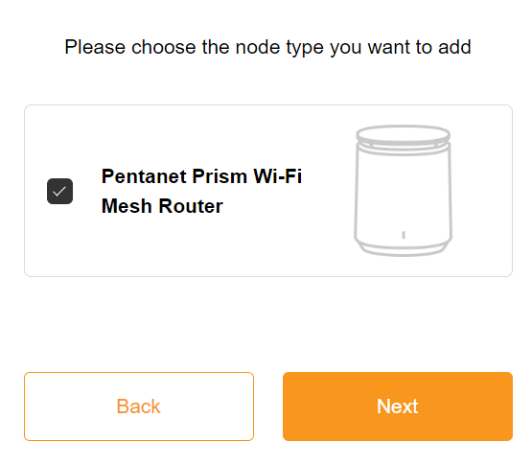The width and height of the screenshot is (532, 464).
Task: Click the lid of the router drawing
Action: coord(403,134)
